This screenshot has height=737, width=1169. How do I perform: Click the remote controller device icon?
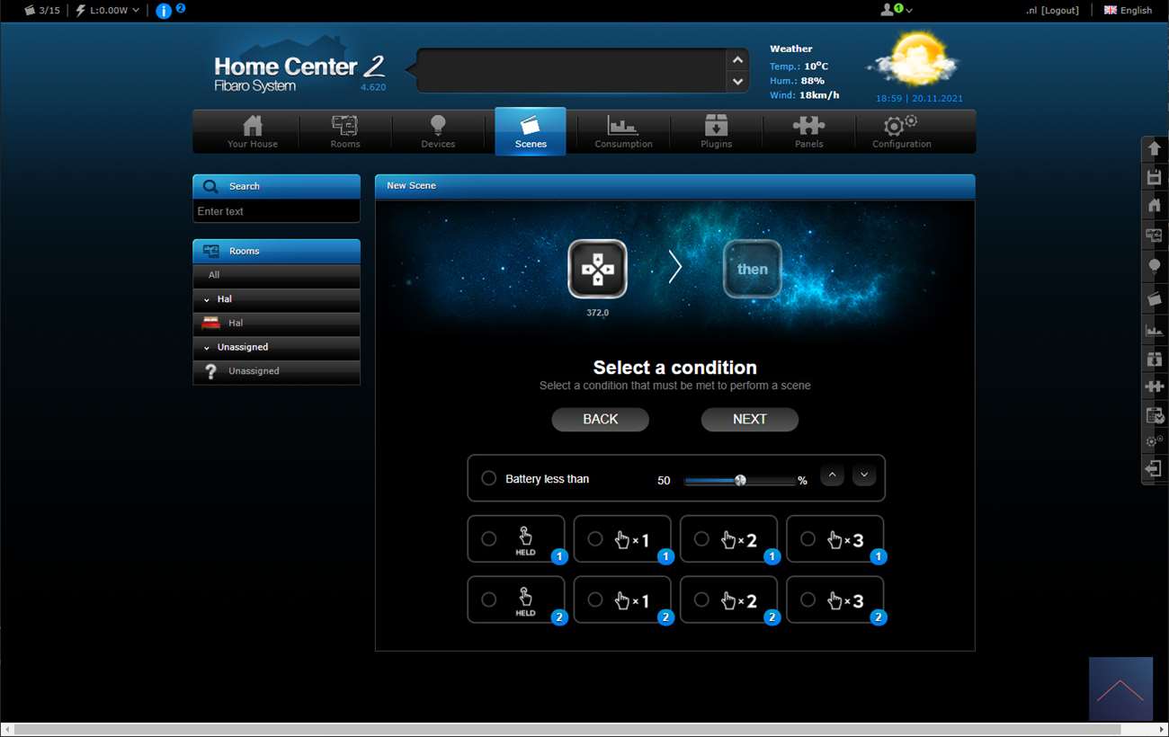click(x=597, y=269)
